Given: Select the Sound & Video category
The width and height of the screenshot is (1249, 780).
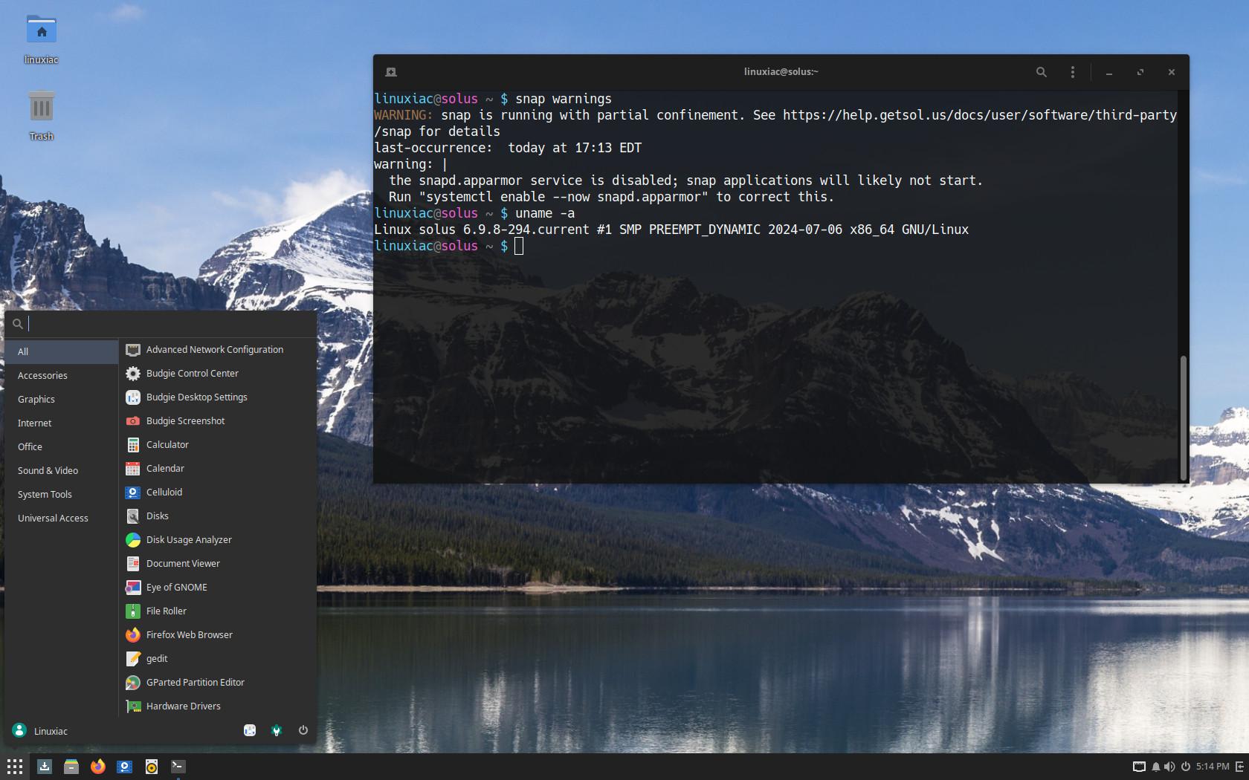Looking at the screenshot, I should [x=62, y=470].
